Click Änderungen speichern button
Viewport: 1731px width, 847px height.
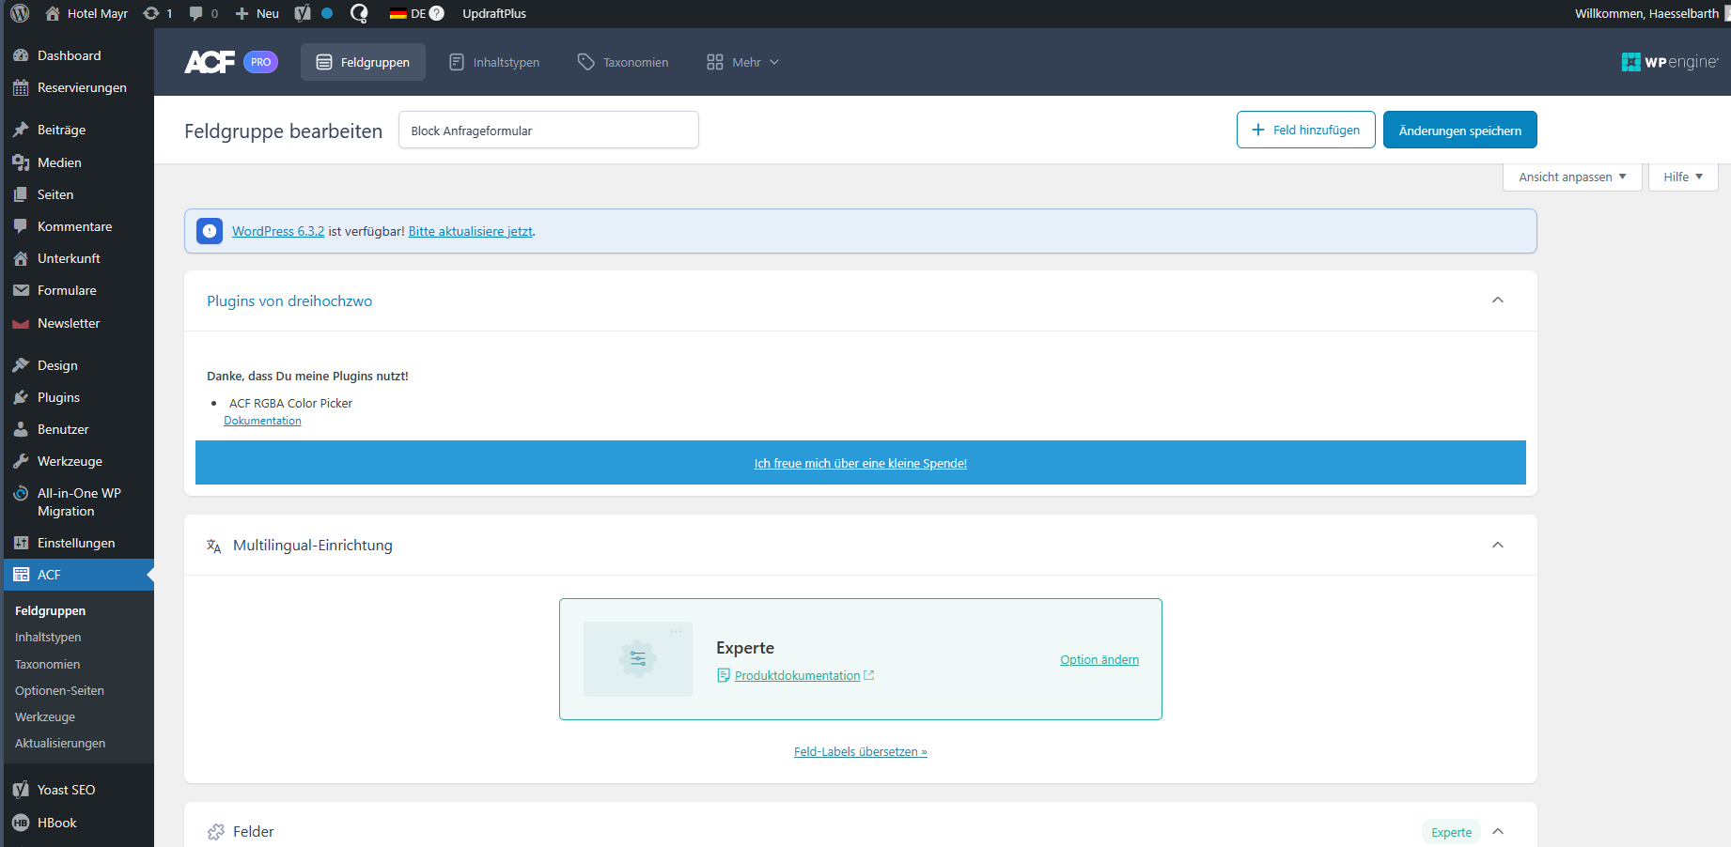click(x=1459, y=131)
